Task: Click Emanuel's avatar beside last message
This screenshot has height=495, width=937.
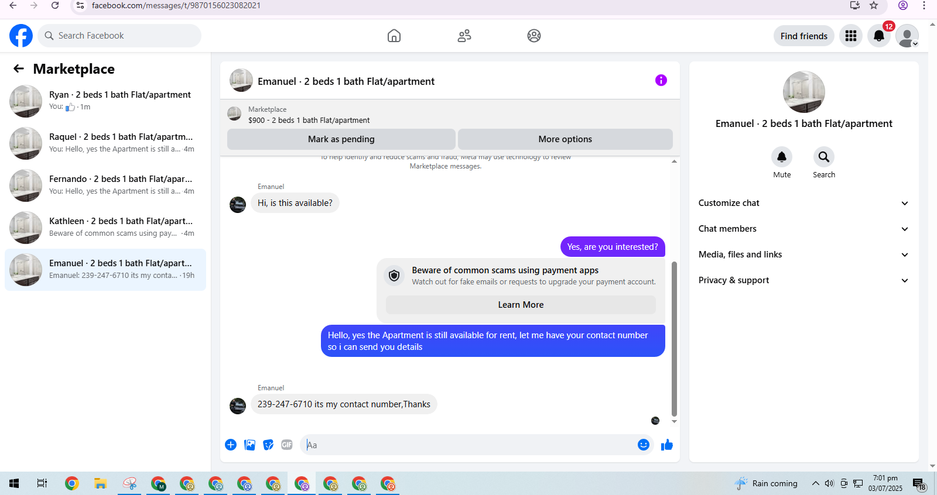Action: [x=238, y=406]
